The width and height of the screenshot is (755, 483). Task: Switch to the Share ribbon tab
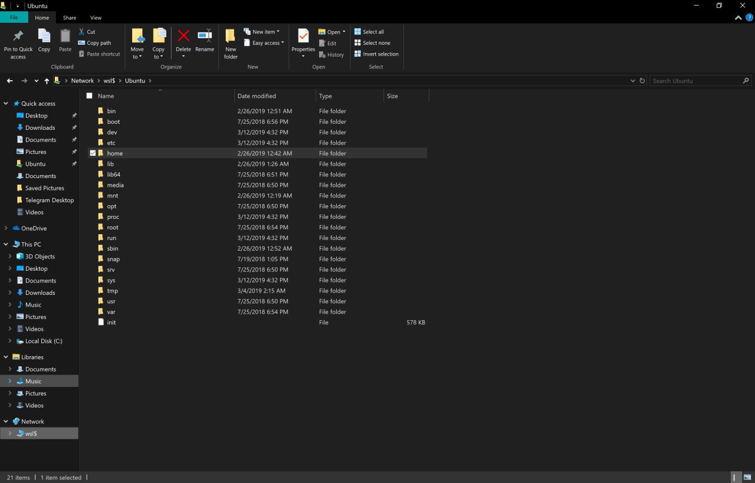(x=70, y=18)
